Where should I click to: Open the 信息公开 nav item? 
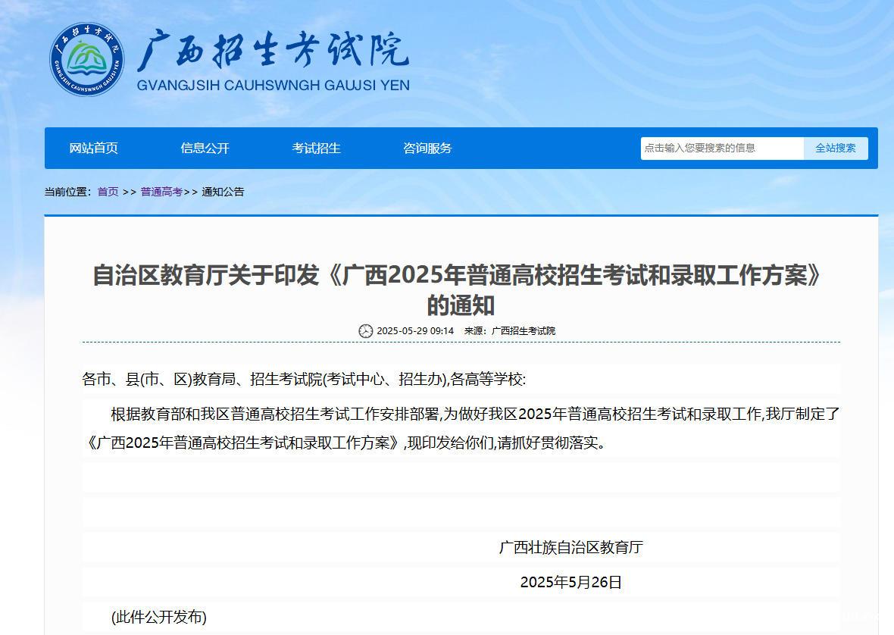pyautogui.click(x=205, y=149)
